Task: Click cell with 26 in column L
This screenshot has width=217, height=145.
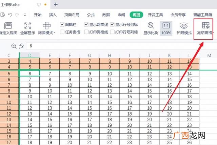Action: click(x=189, y=142)
